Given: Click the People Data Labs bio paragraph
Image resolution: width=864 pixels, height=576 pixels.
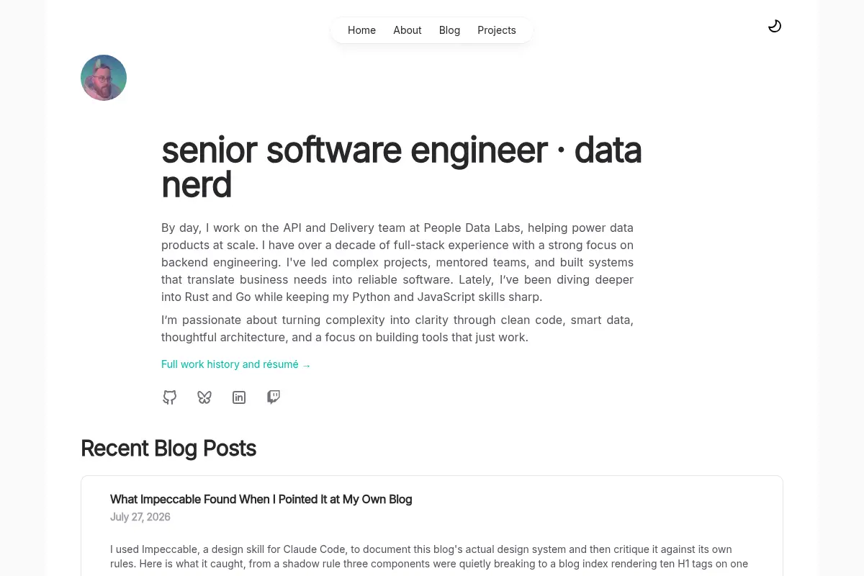Looking at the screenshot, I should [x=397, y=262].
